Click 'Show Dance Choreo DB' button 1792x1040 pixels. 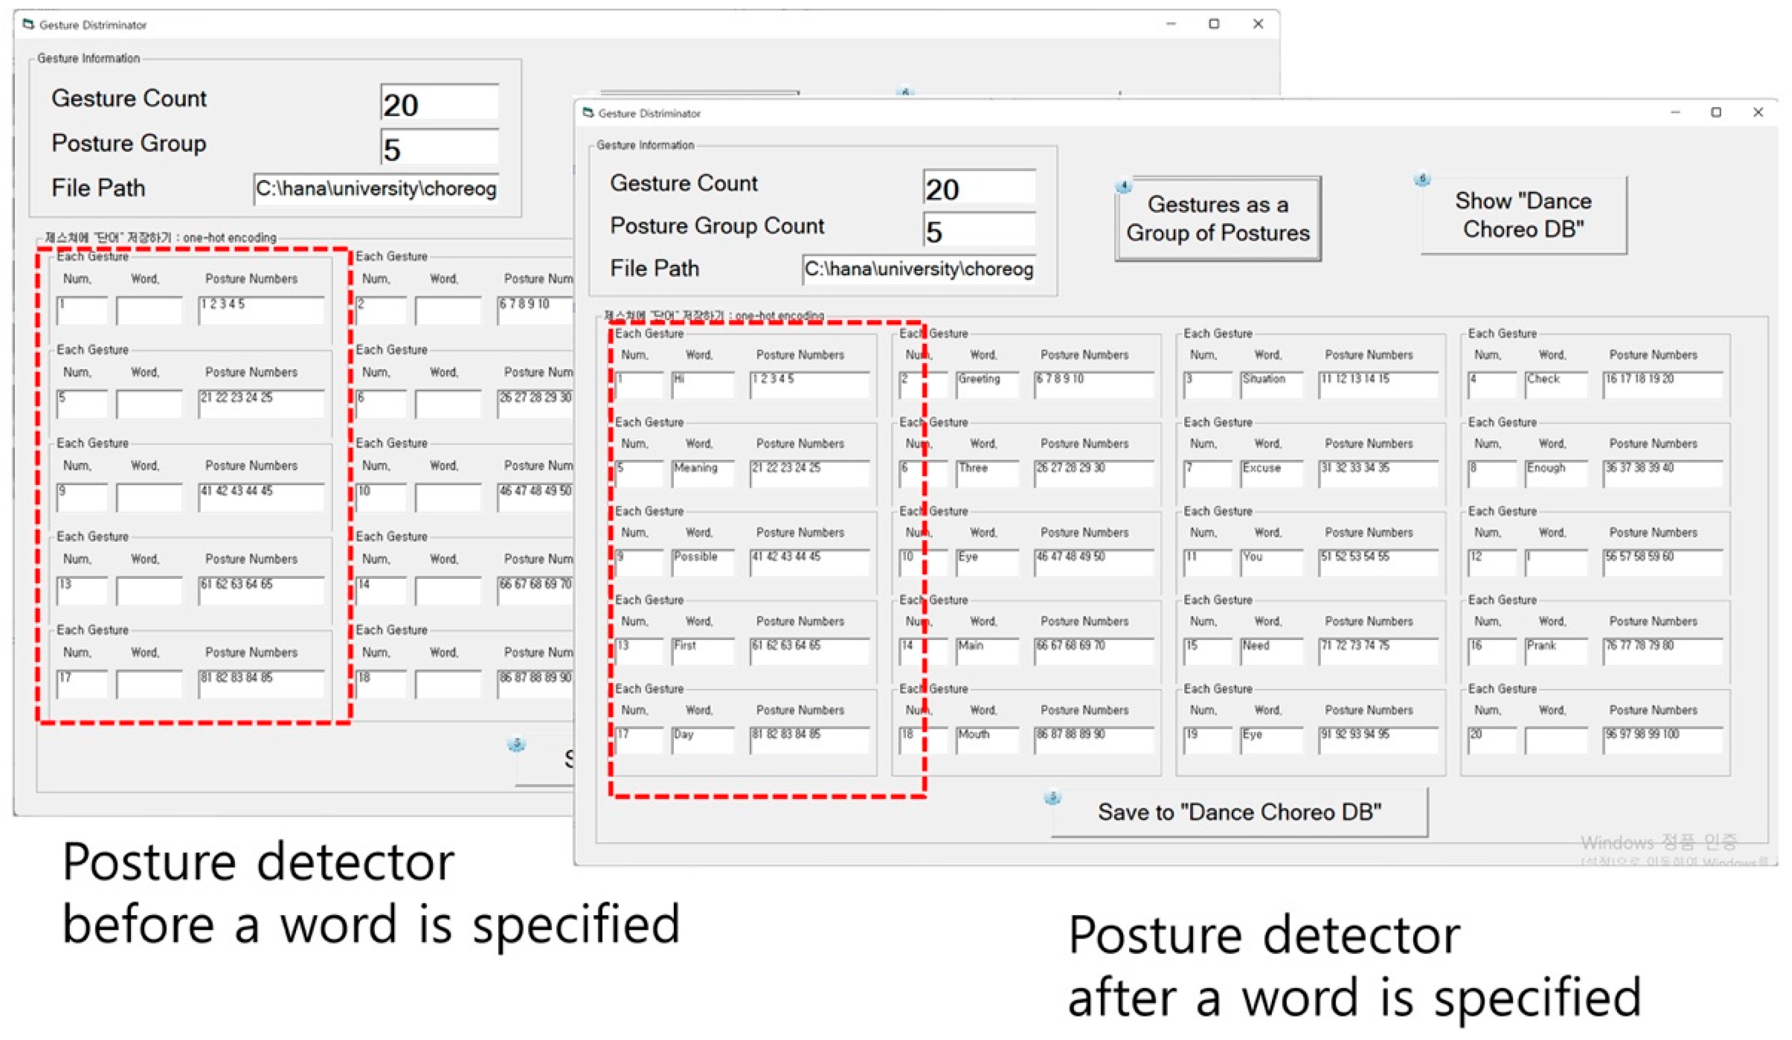pyautogui.click(x=1523, y=215)
